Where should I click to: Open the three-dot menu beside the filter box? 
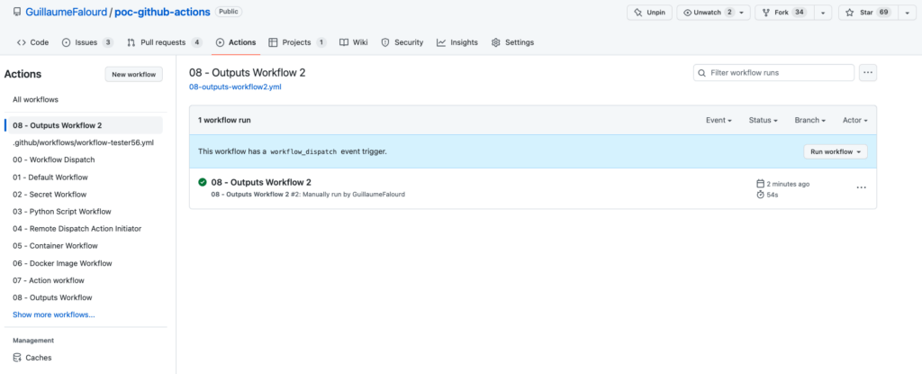click(868, 73)
